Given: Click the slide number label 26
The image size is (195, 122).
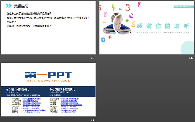Looking at the screenshot, I should [x=191, y=58].
